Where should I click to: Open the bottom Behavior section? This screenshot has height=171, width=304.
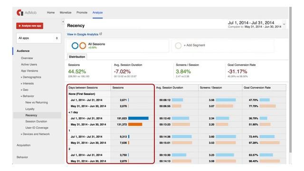(22, 157)
